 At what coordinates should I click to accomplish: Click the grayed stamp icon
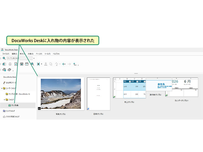click(x=46, y=64)
